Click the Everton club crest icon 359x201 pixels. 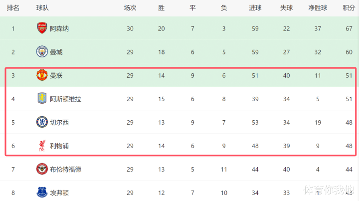[42, 193]
